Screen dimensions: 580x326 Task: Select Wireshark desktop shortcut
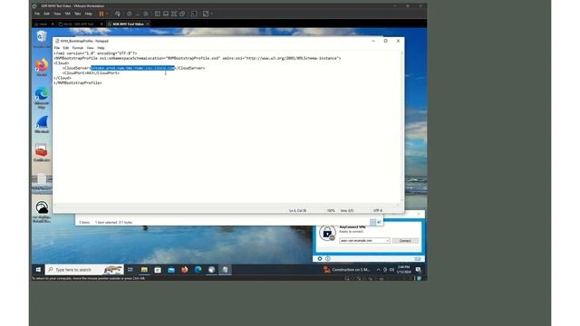coord(42,125)
